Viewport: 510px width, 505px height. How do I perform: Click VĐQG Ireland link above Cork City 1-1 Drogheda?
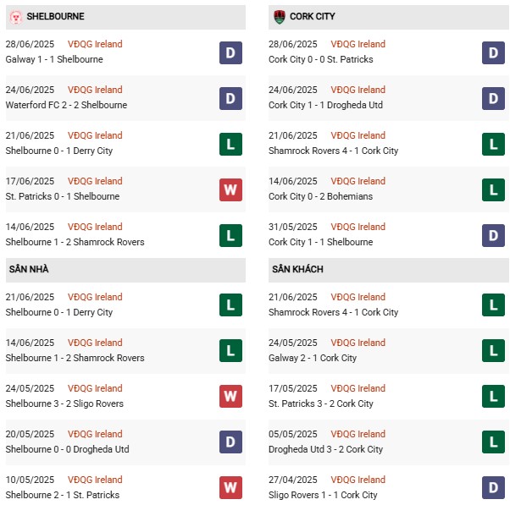(x=359, y=90)
